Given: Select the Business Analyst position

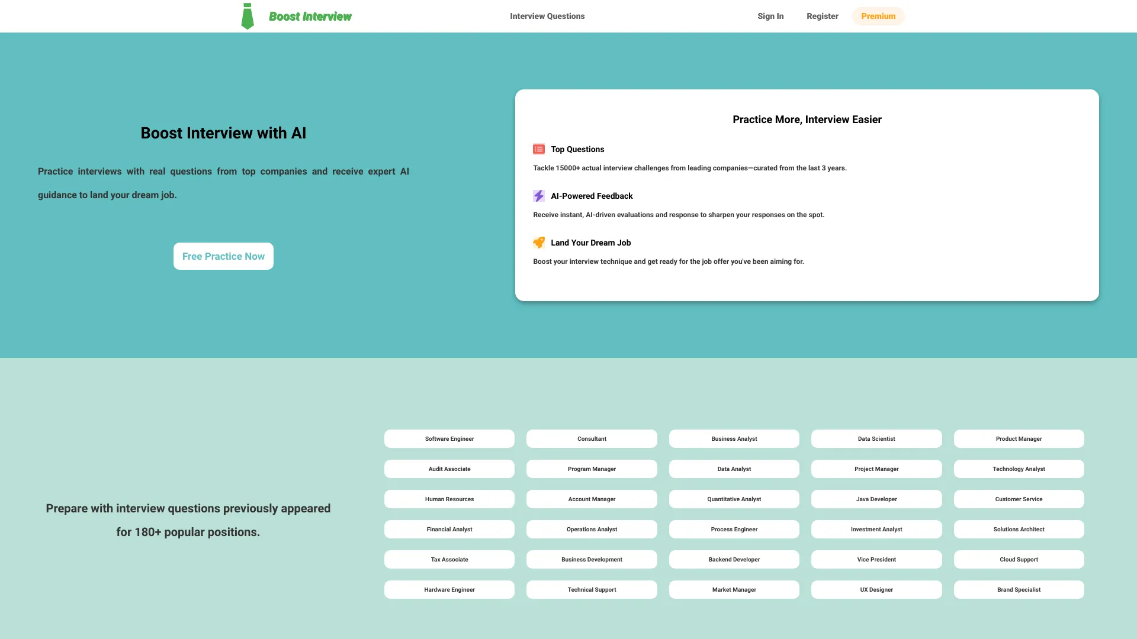Looking at the screenshot, I should tap(733, 438).
